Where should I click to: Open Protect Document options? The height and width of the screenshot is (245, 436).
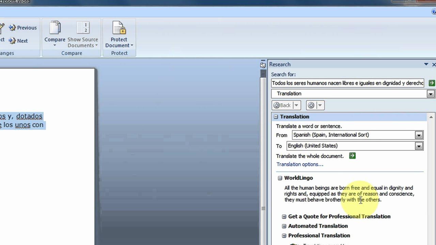point(119,34)
